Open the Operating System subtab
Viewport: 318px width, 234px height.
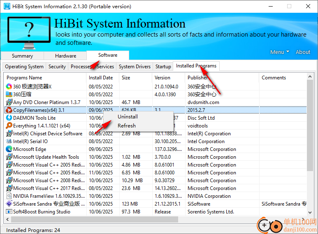coord(24,67)
